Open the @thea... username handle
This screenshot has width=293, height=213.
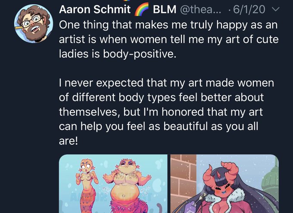click(x=200, y=9)
